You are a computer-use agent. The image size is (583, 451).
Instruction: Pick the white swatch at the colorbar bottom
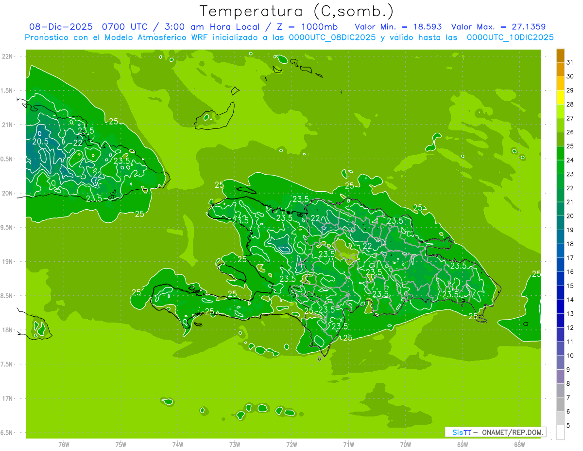560,433
